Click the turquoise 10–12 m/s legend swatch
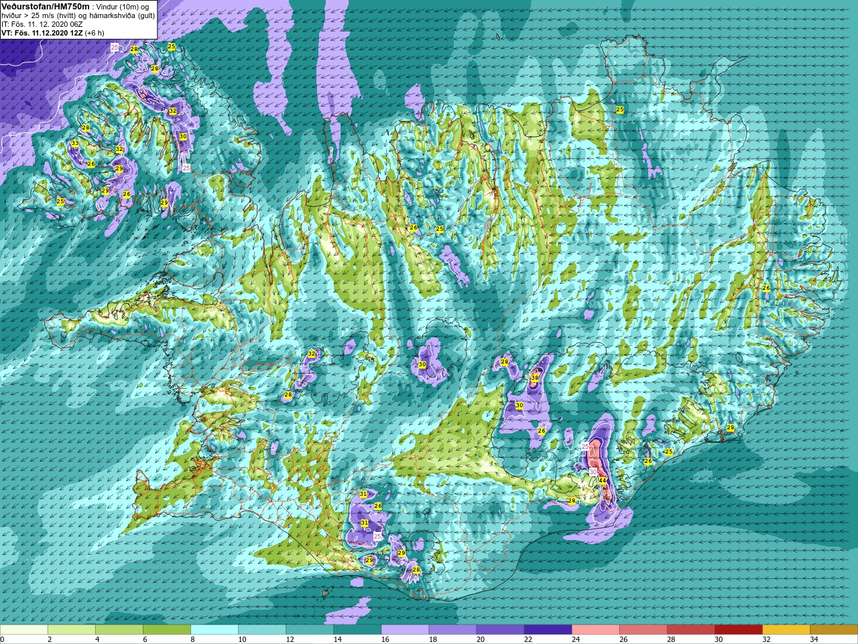 tap(262, 629)
